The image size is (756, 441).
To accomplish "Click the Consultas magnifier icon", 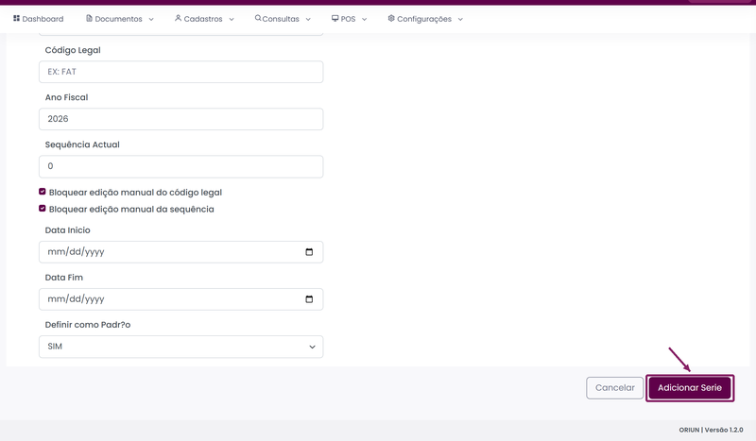I will click(258, 18).
